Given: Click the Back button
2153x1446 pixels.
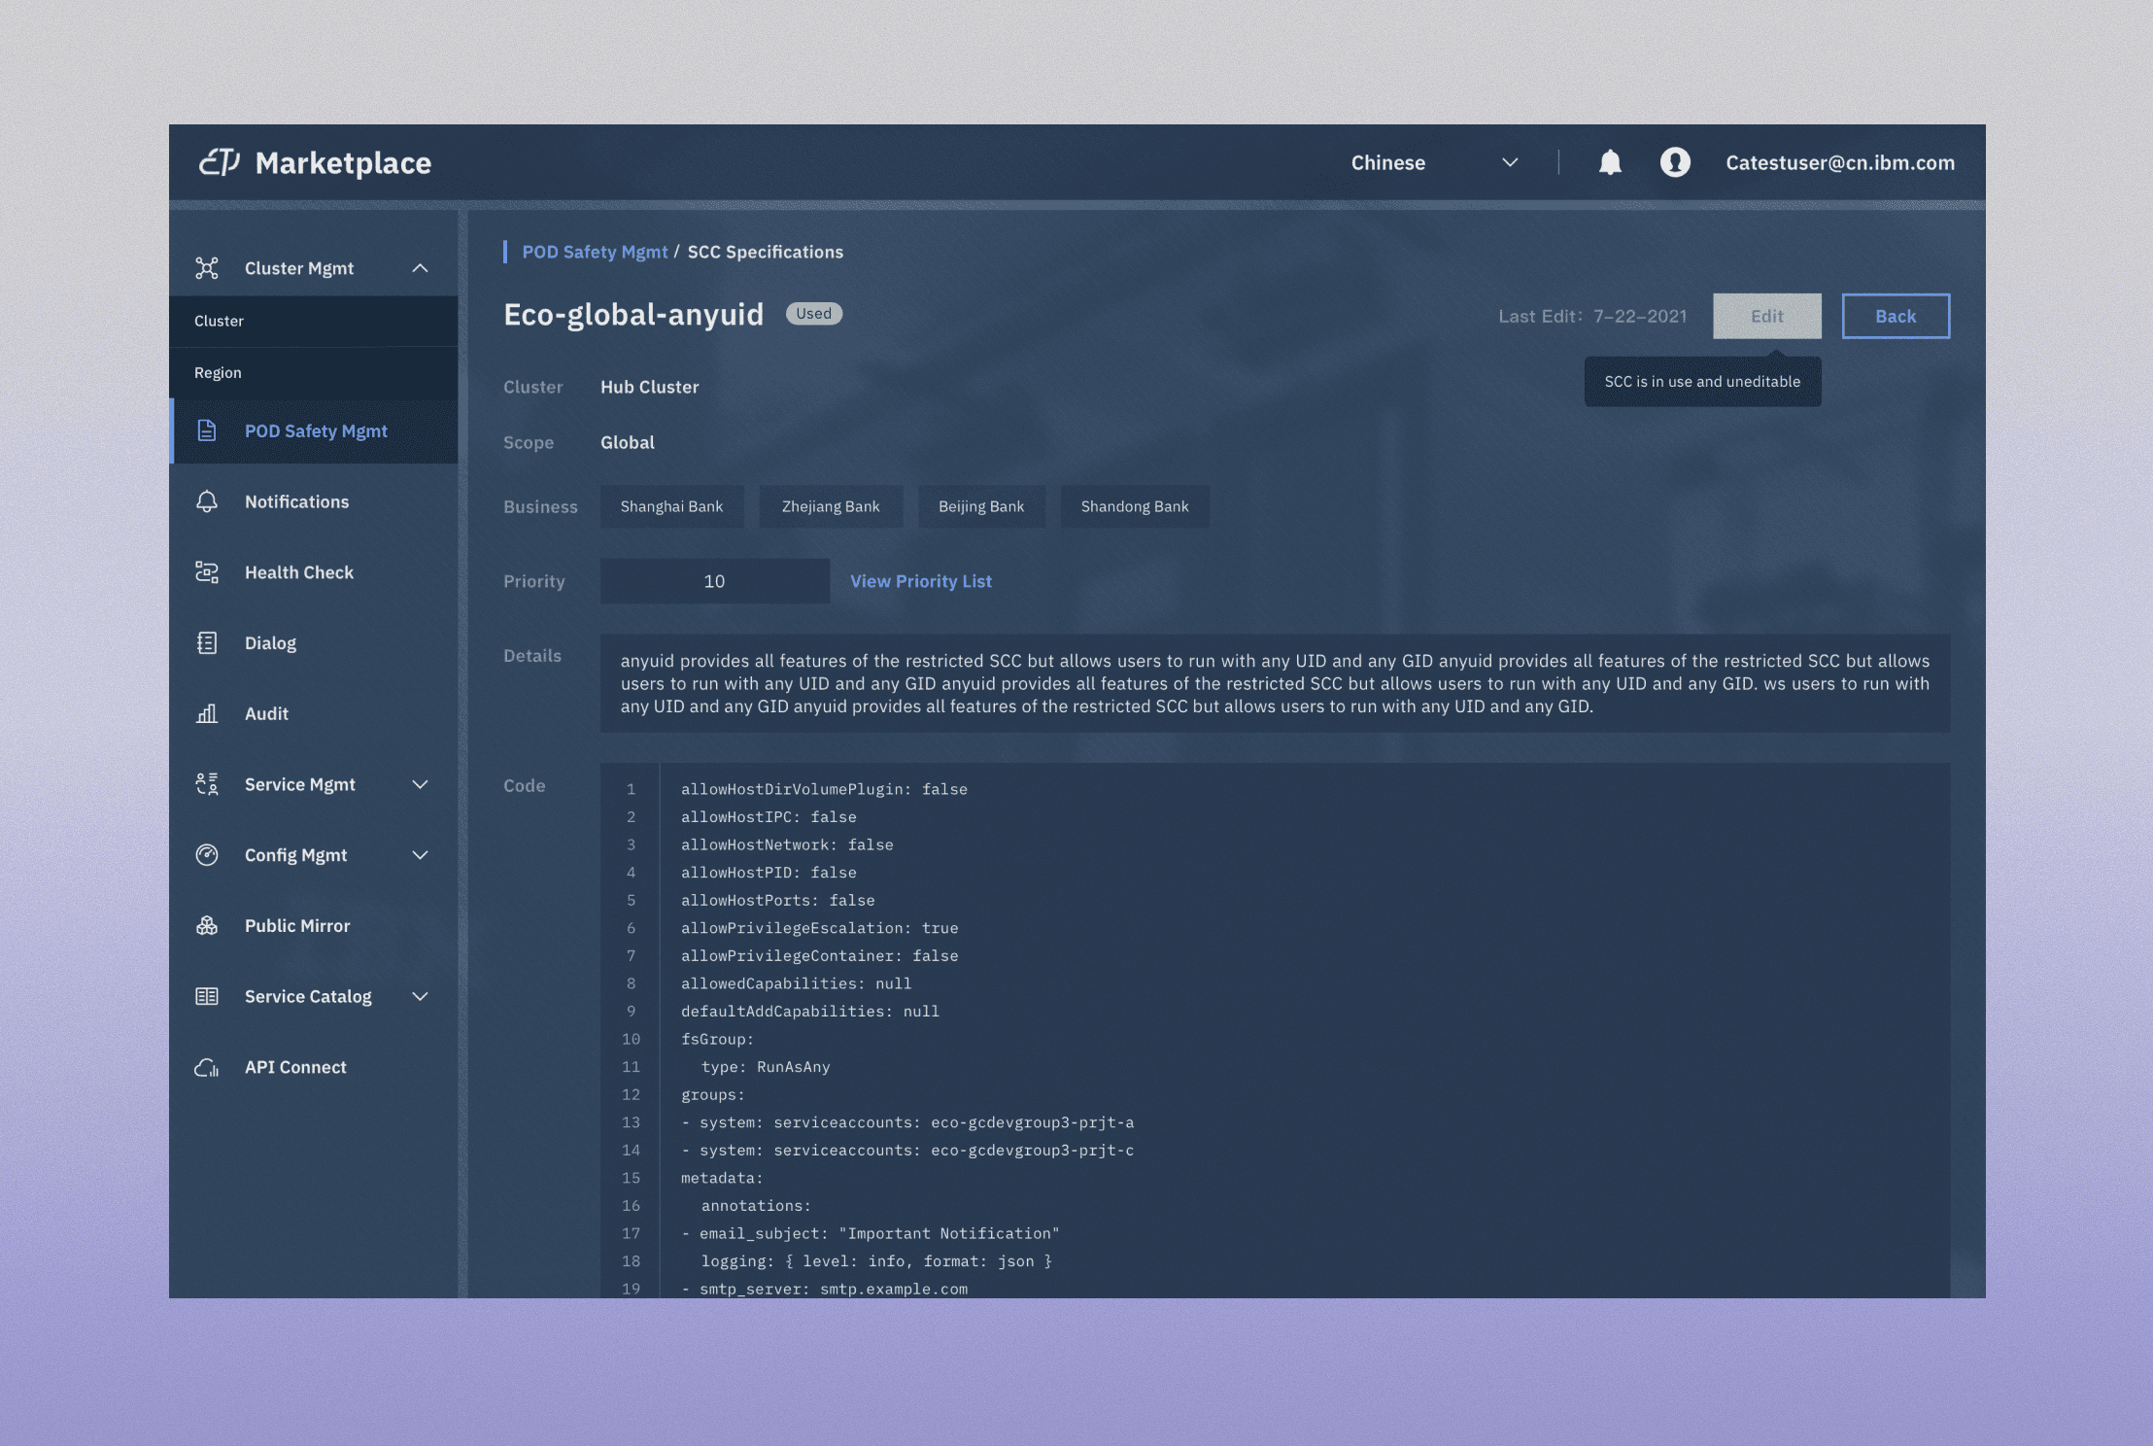Looking at the screenshot, I should [1895, 316].
